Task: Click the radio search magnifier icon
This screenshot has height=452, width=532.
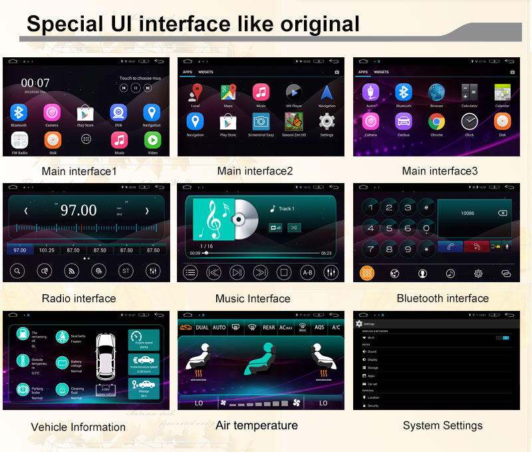Action: coord(17,271)
